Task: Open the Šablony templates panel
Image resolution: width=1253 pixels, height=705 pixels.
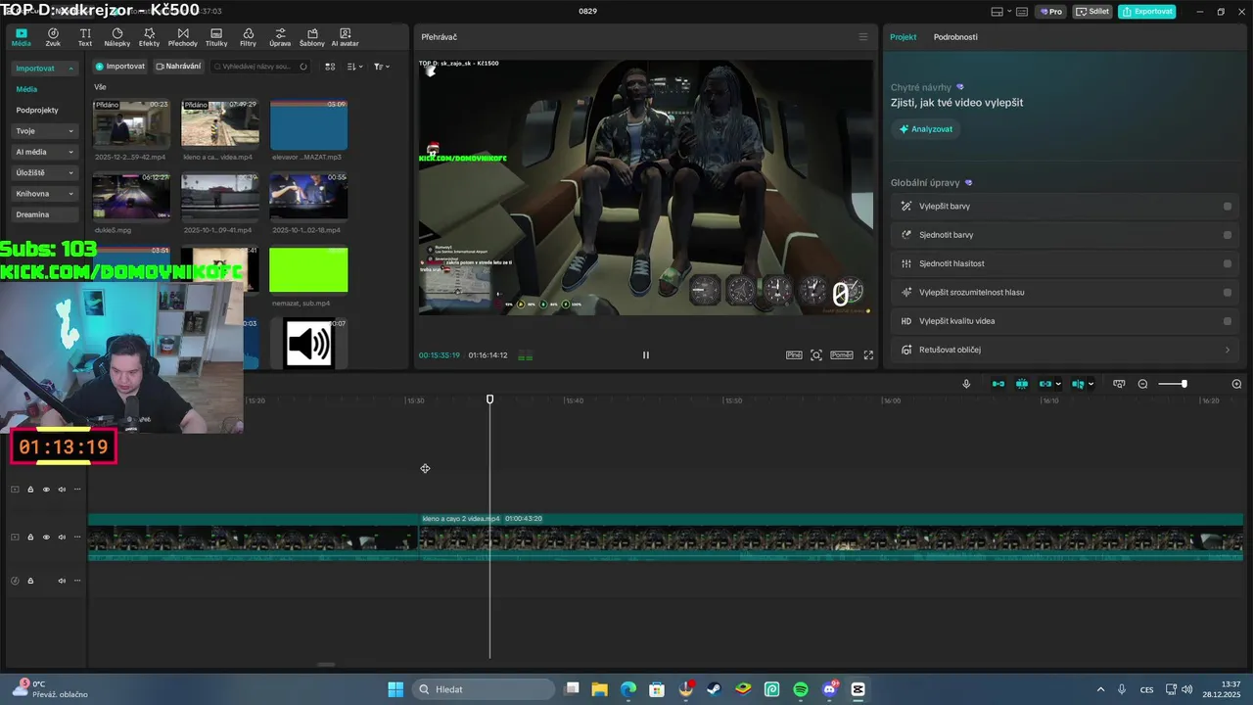Action: [312, 37]
